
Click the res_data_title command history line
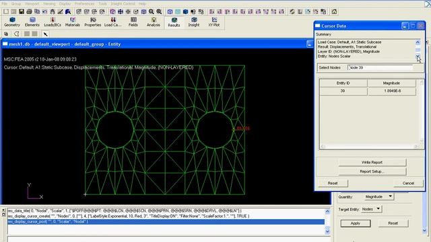(125, 210)
